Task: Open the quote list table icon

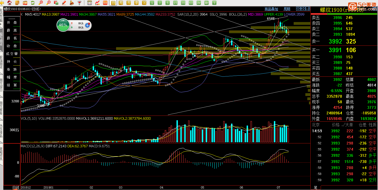Action: pos(90,3)
